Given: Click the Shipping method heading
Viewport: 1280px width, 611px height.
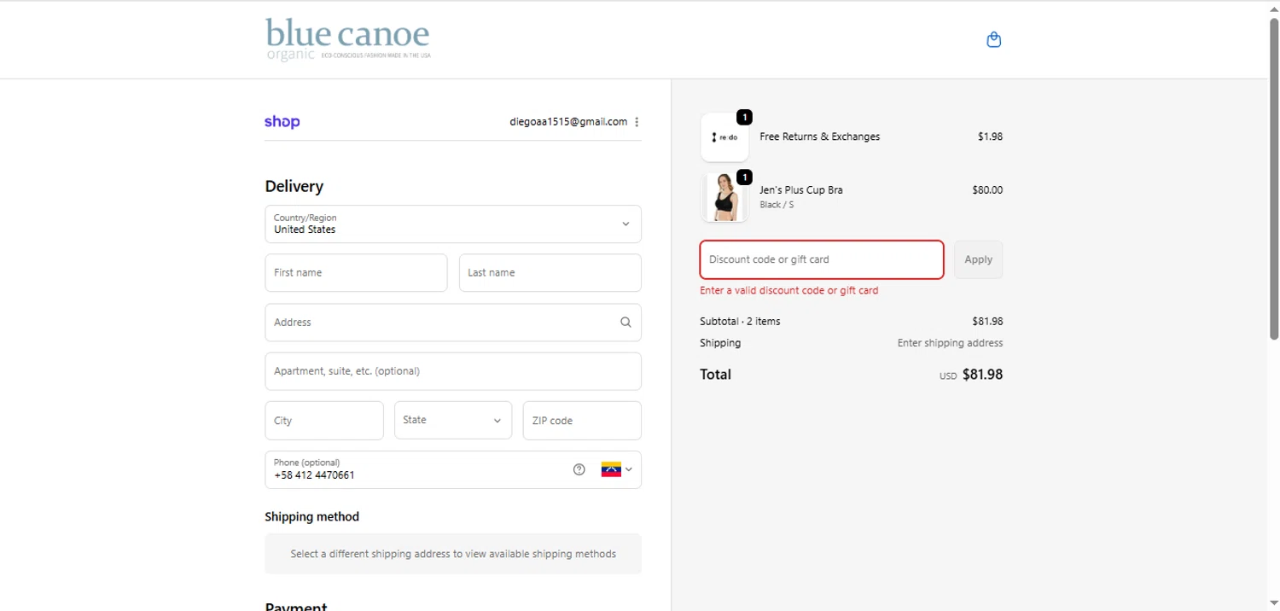Looking at the screenshot, I should pos(311,516).
